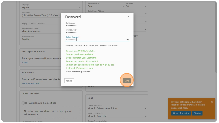Image resolution: width=219 pixels, height=123 pixels.
Task: Select 'Contain one UPPERCASE letter' guideline
Action: pos(81,51)
